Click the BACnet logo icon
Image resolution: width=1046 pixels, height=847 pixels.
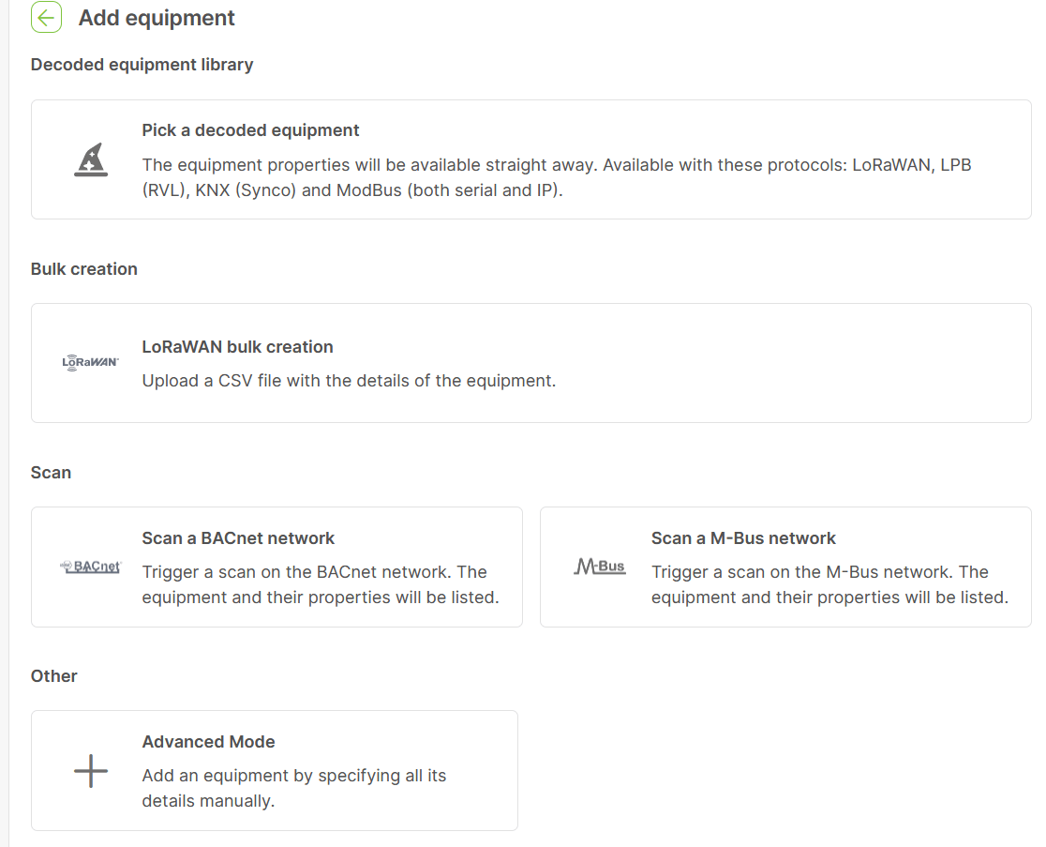click(90, 567)
